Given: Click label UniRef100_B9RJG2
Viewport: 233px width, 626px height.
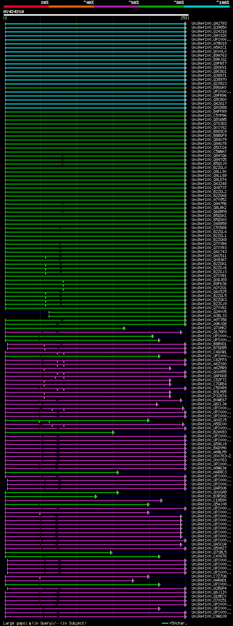Looking at the screenshot, I should (209, 59).
